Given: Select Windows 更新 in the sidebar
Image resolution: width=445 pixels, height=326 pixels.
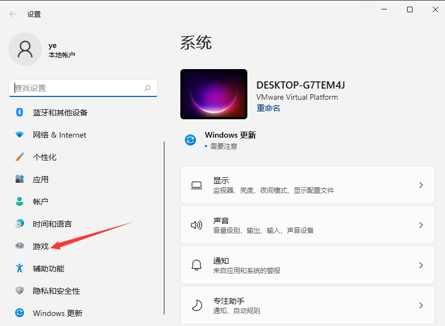Looking at the screenshot, I should point(57,313).
